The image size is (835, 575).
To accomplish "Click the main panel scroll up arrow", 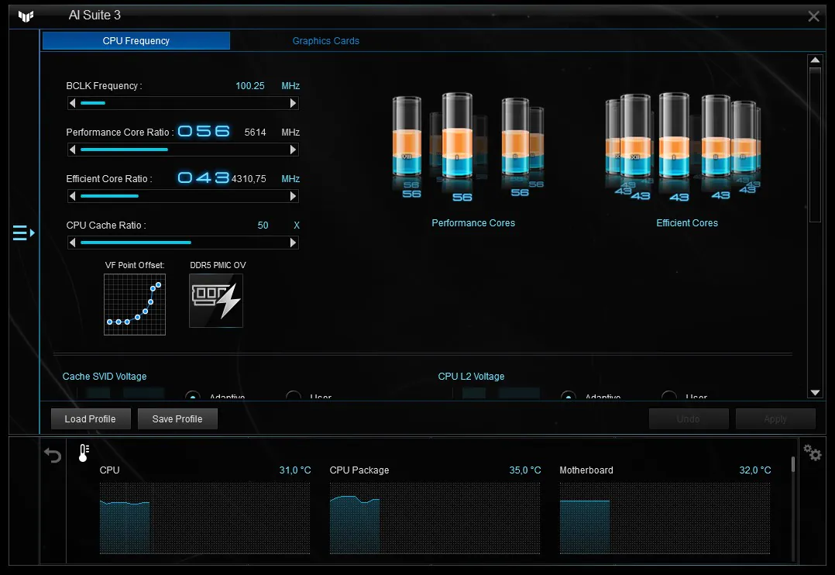I will [816, 60].
